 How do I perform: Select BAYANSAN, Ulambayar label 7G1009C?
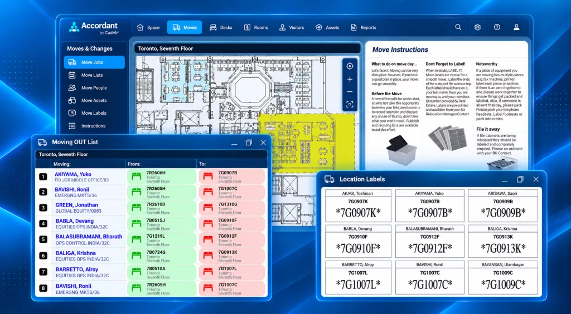[x=503, y=277]
